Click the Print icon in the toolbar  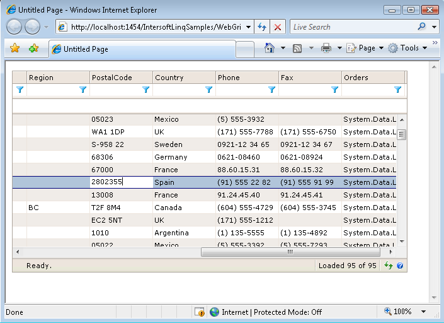[326, 48]
